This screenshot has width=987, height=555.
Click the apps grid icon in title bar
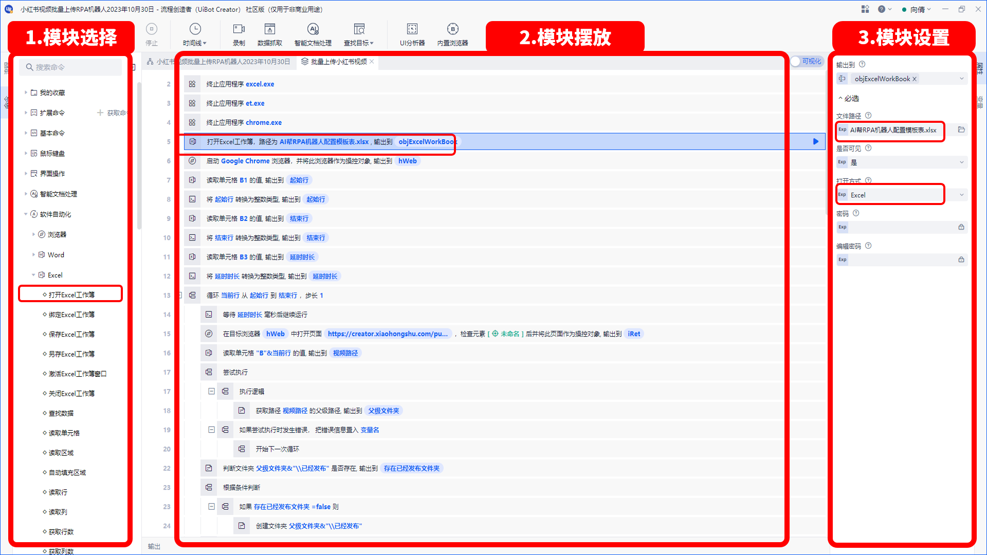coord(865,9)
